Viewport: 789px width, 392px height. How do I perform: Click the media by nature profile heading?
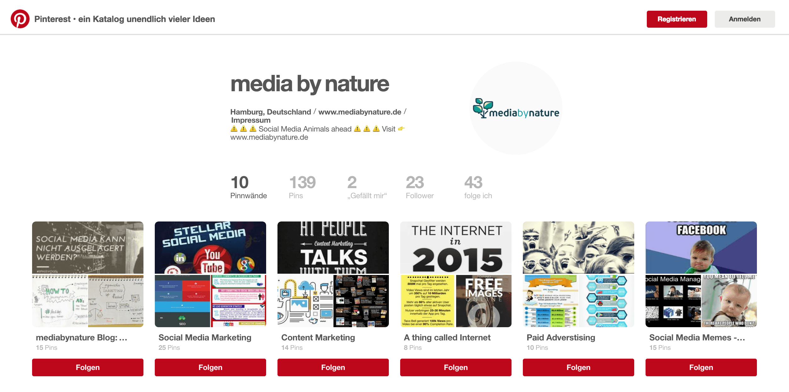point(310,84)
